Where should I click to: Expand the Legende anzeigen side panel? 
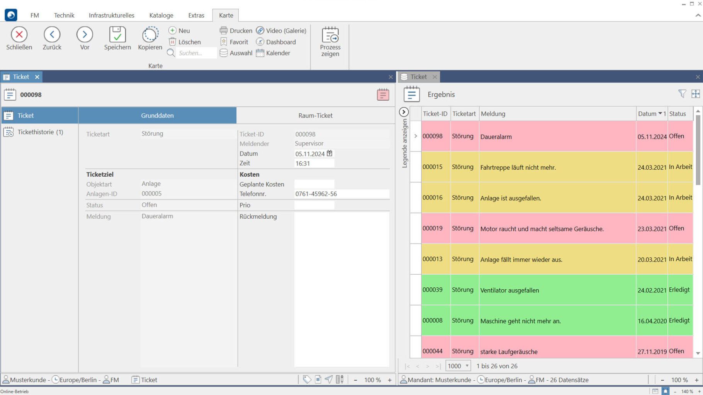(404, 112)
